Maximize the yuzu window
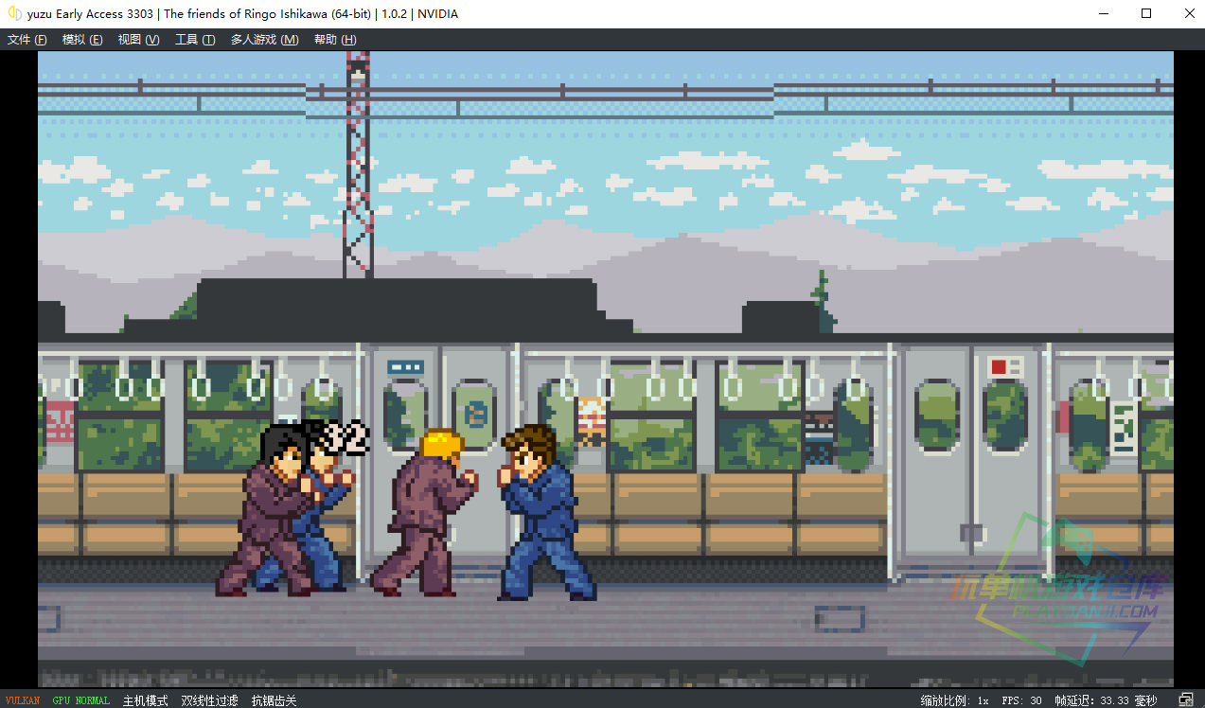This screenshot has width=1205, height=708. coord(1146,13)
